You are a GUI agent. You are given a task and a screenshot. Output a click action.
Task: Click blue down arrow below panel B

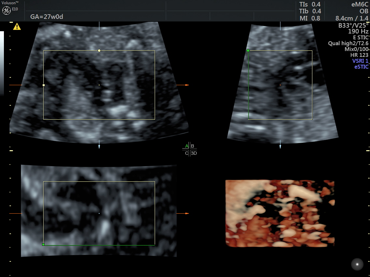(280, 147)
